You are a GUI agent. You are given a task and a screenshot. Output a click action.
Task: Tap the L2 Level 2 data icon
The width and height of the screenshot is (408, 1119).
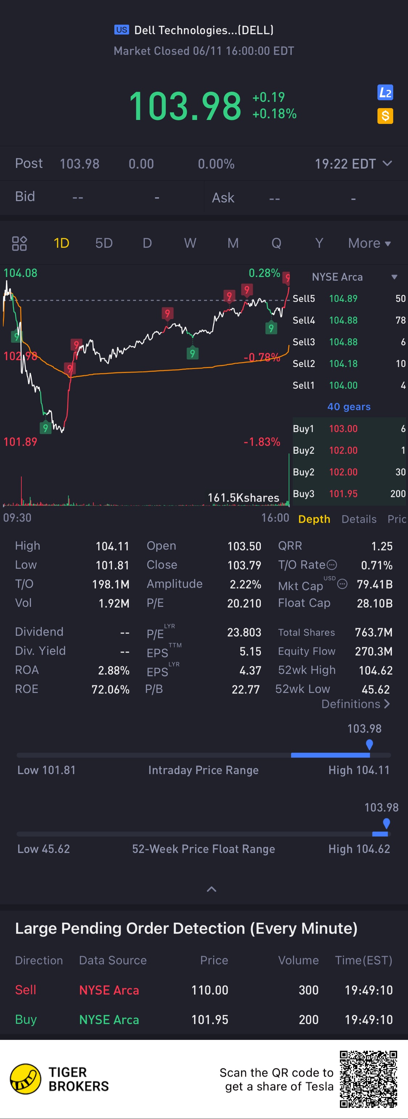(x=385, y=92)
